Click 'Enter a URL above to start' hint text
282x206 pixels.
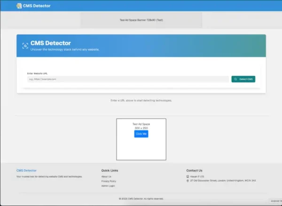[x=141, y=100]
